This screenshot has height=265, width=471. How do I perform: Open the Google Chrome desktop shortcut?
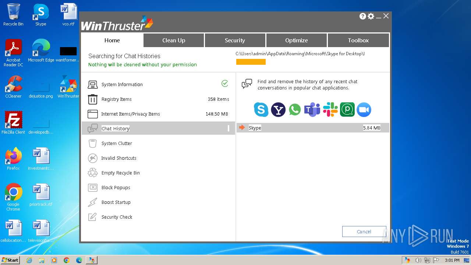(x=13, y=197)
